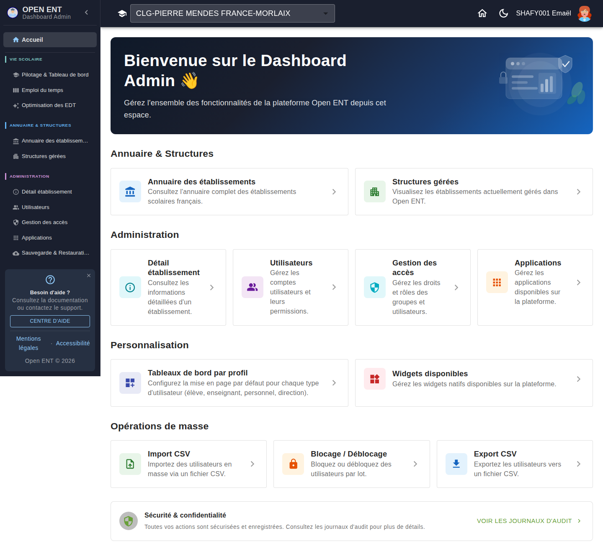Click the Blocage / Déblocage lock icon
The height and width of the screenshot is (551, 603).
pos(293,464)
